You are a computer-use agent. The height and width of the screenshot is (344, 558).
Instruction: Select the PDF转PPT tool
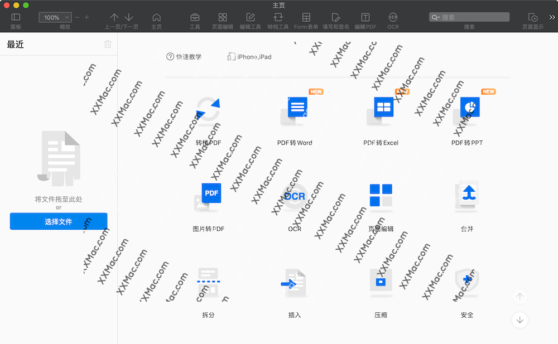[466, 109]
